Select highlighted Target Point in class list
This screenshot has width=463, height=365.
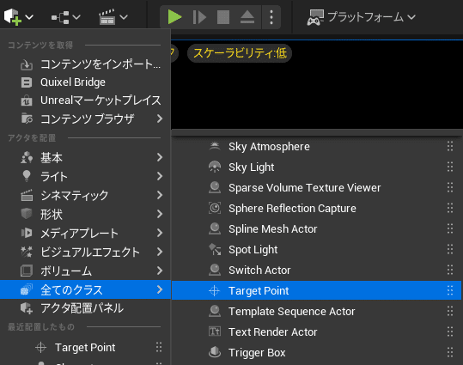coord(316,290)
